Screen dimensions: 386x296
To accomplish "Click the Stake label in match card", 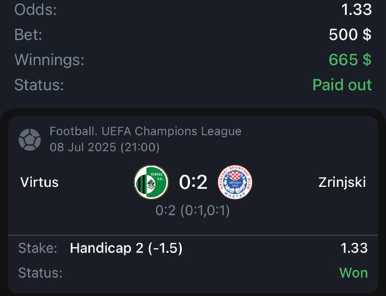I will point(38,248).
